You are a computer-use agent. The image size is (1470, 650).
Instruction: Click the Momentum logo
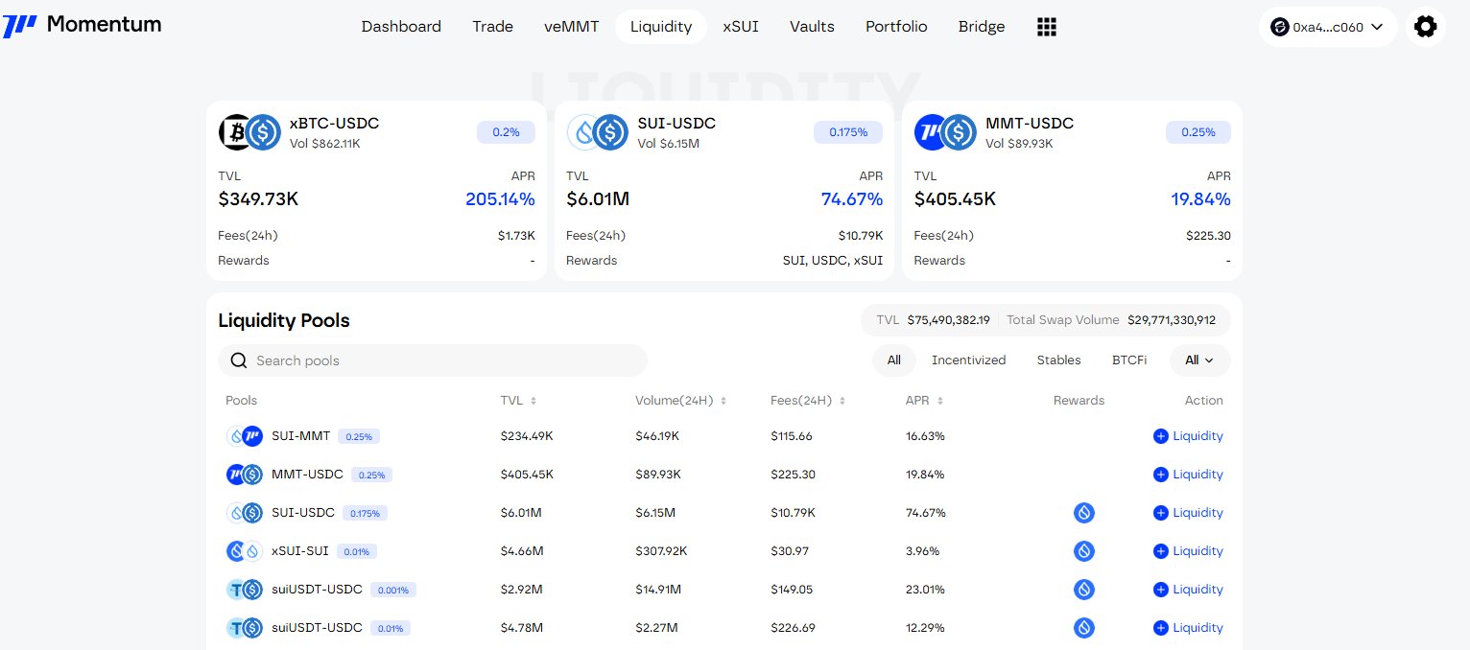point(83,25)
